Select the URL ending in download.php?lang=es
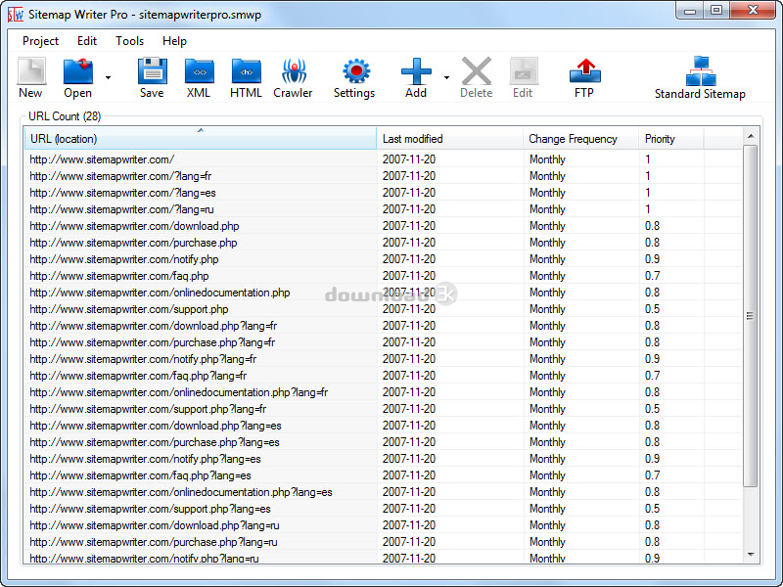 click(156, 426)
